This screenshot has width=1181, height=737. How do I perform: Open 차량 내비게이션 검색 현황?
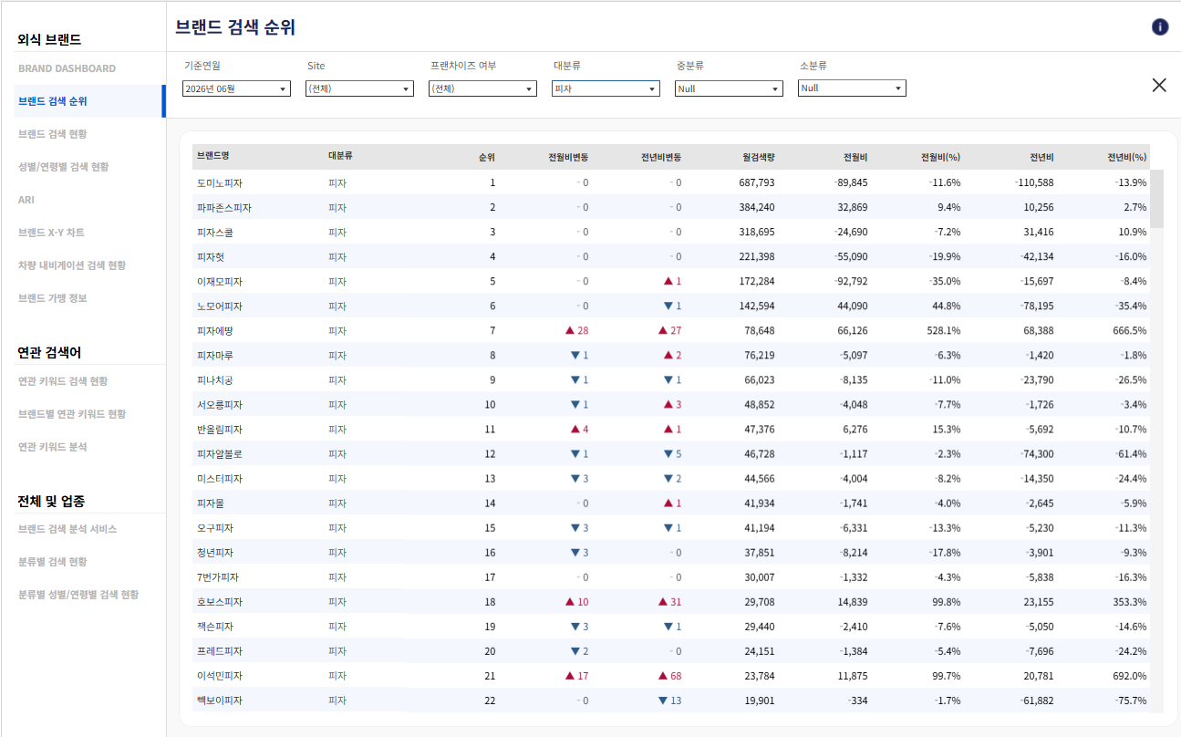pyautogui.click(x=72, y=265)
